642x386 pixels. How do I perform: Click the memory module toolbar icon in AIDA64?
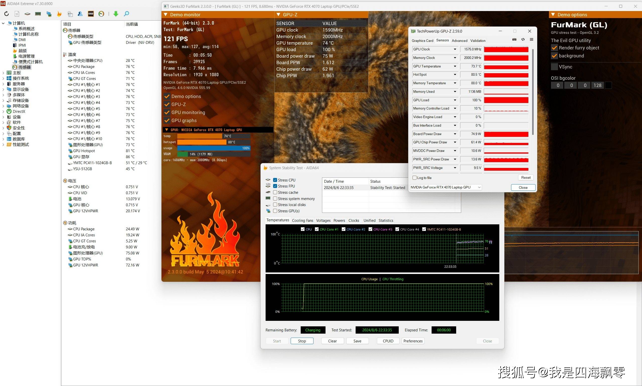coord(38,14)
